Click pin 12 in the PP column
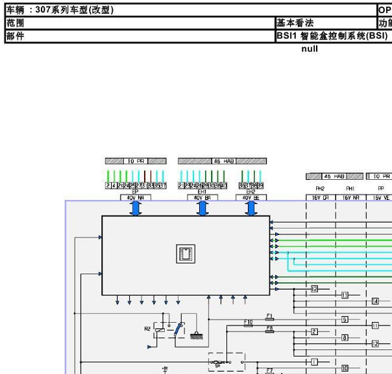 [x=375, y=343]
